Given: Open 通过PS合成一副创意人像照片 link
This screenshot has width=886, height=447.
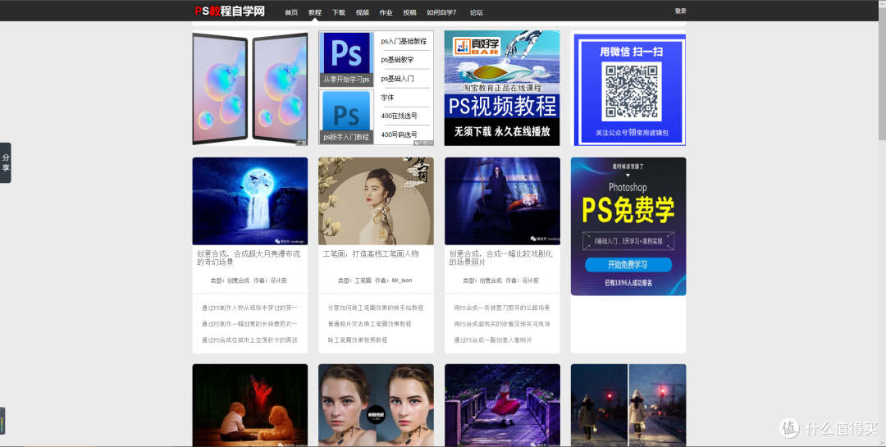Looking at the screenshot, I should (493, 340).
